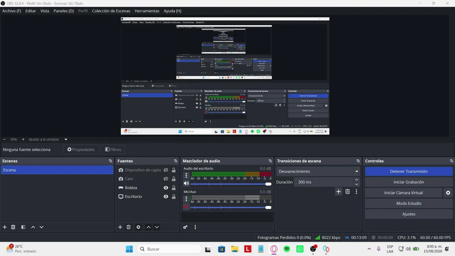455x256 pixels.
Task: Pop out the Mezclador de audio dock
Action: (270, 161)
